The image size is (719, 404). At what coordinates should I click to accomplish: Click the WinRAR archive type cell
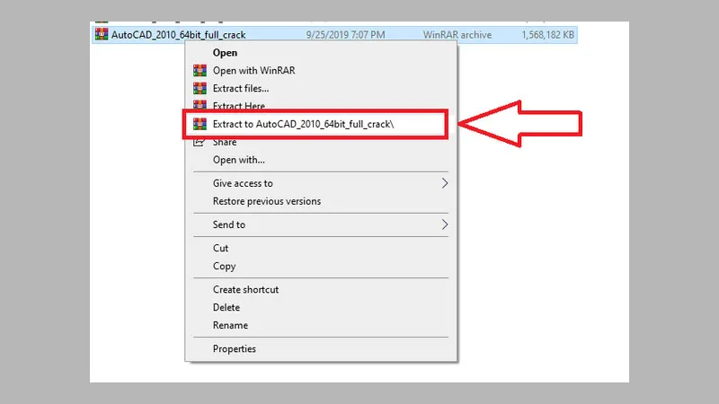pos(457,35)
